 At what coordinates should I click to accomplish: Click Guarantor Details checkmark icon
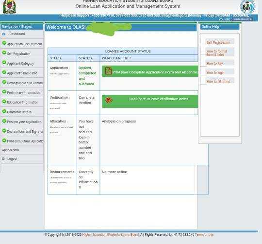coord(4,111)
